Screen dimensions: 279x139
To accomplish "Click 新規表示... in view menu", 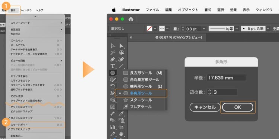I will click(x=35, y=136).
